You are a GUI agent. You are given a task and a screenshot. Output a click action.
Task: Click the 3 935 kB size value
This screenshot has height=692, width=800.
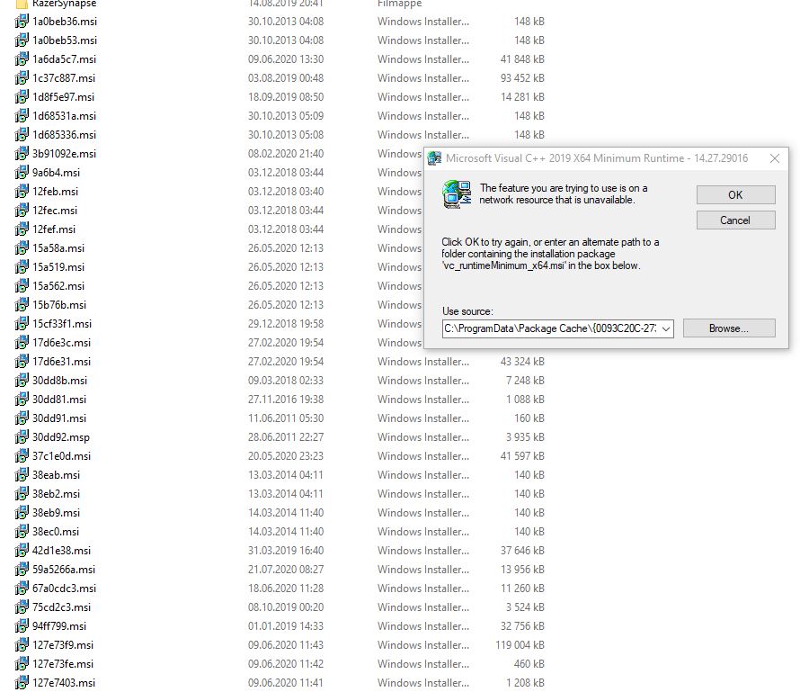(525, 437)
